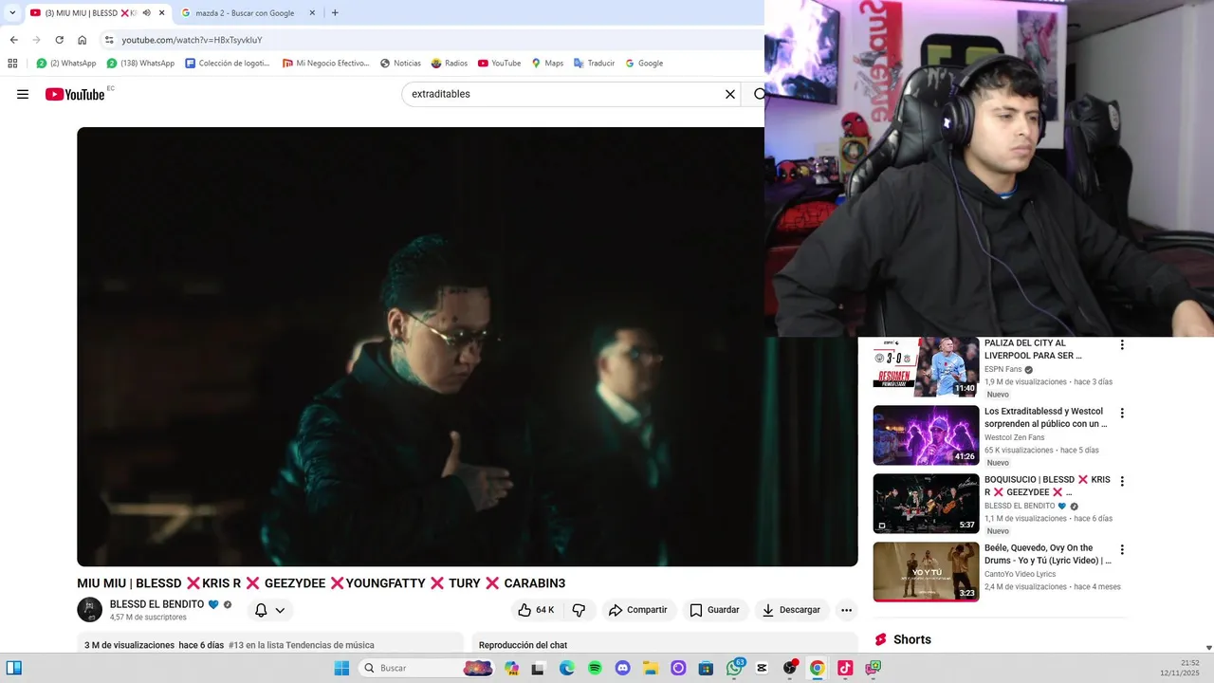Open the PALIZA DEL CITY AL LIVERPOOL thumbnail
The image size is (1214, 683).
click(x=926, y=367)
